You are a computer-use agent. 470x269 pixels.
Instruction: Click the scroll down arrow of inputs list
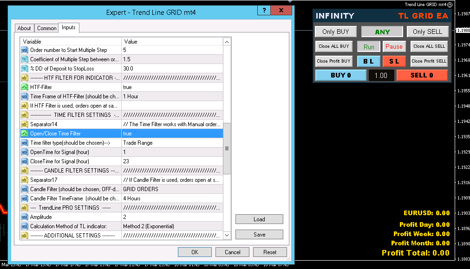coord(227,236)
